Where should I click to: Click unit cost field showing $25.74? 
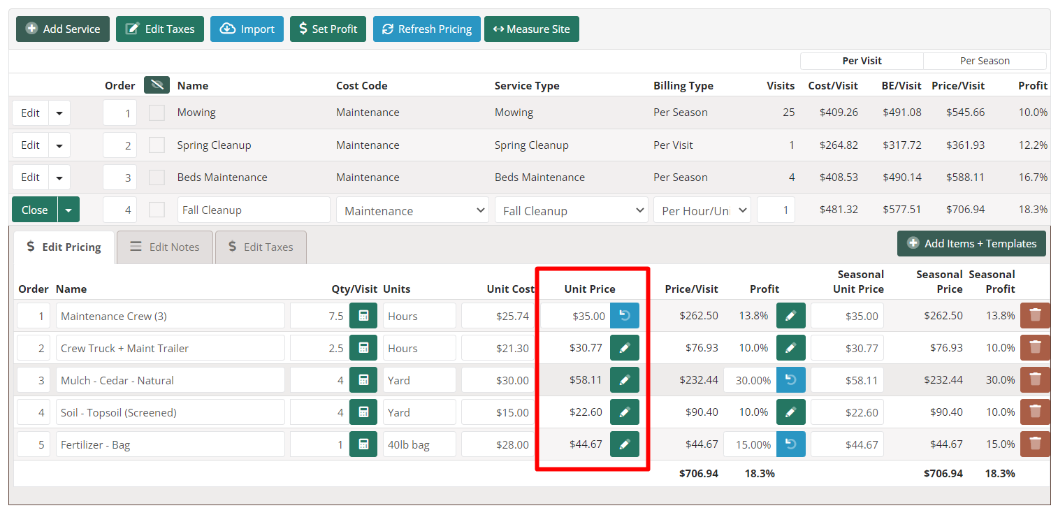[x=498, y=316]
